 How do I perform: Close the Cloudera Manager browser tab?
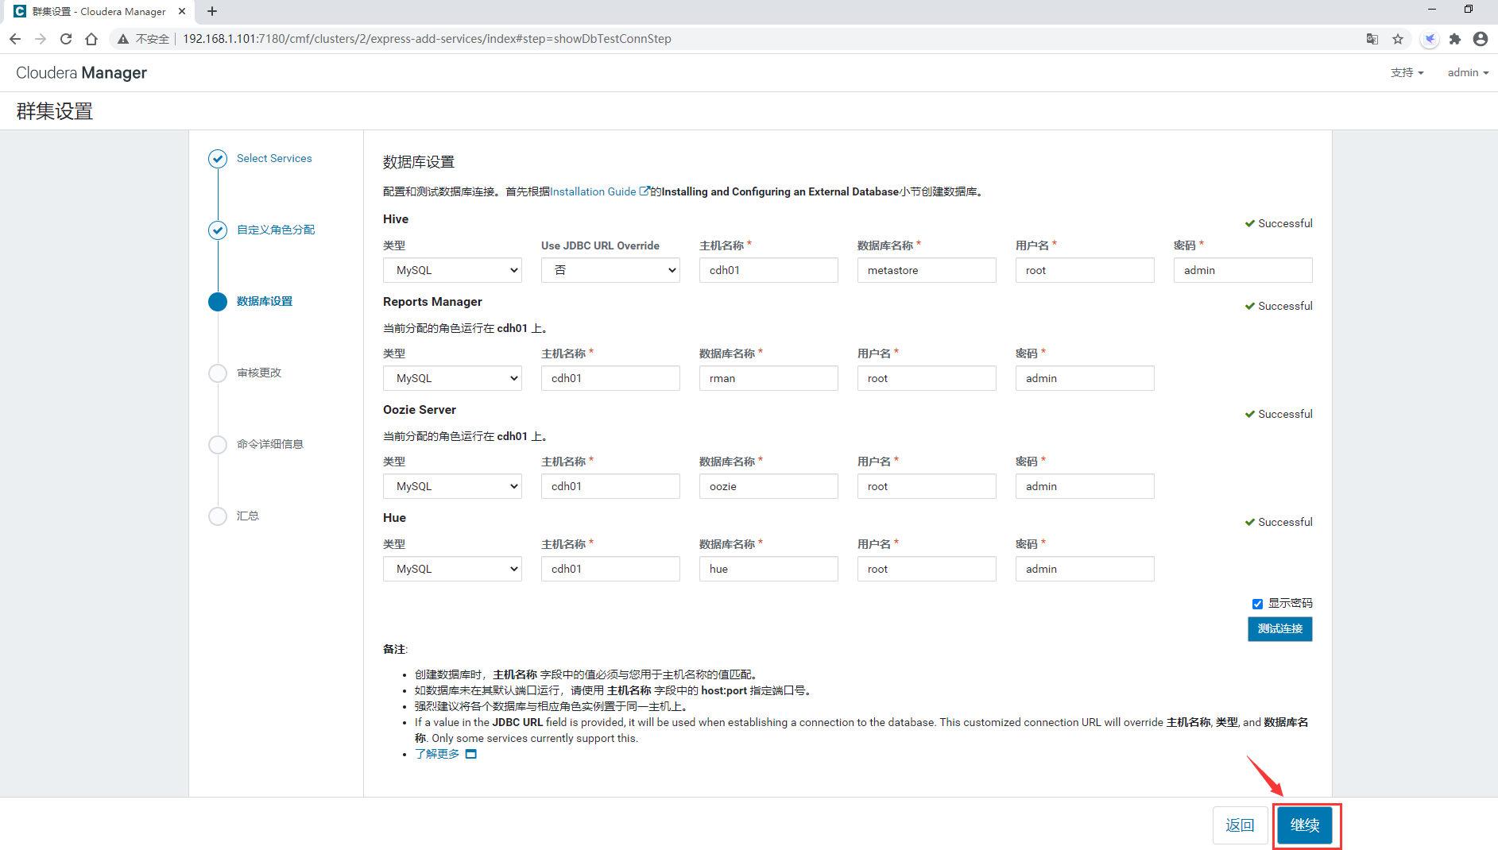(182, 11)
